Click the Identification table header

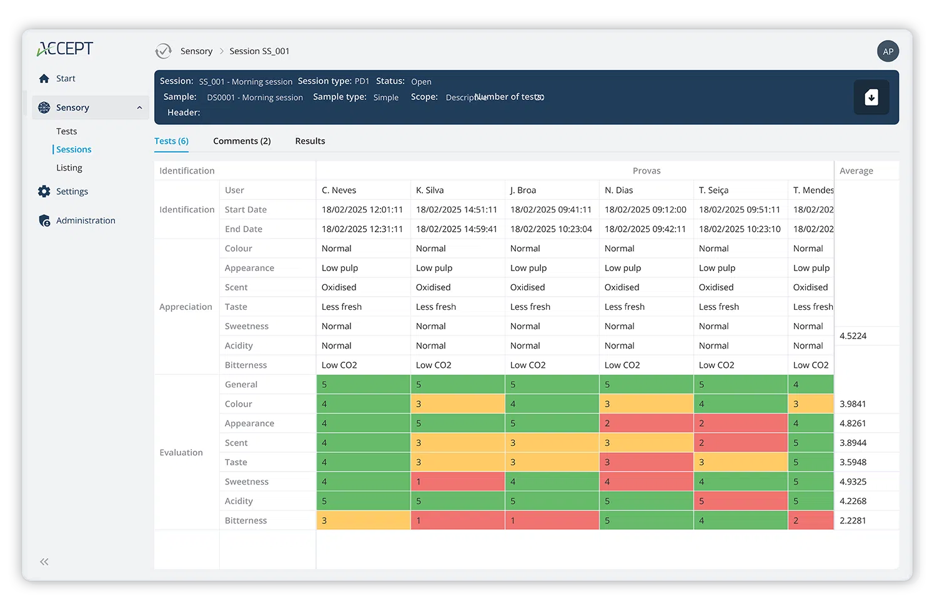187,171
